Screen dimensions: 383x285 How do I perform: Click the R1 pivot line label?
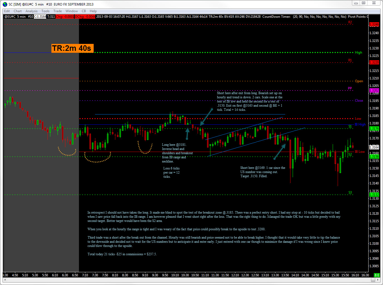point(350,60)
